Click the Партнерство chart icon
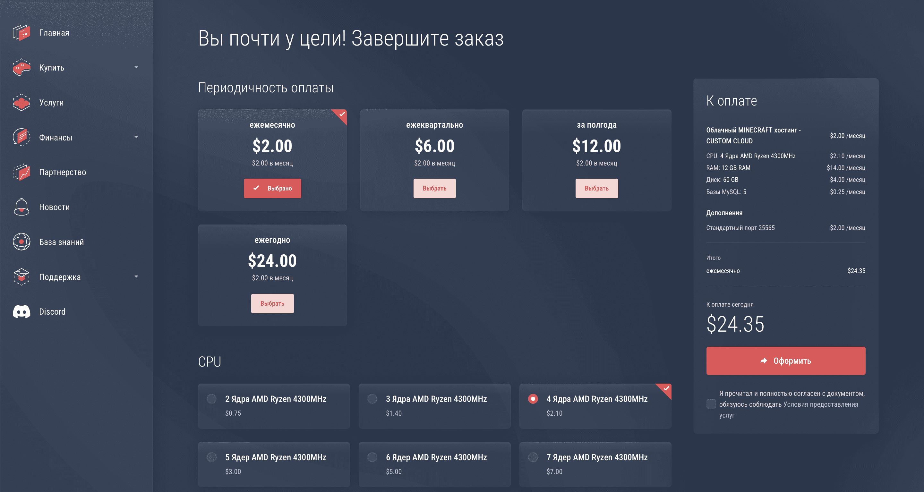Viewport: 924px width, 492px height. (21, 172)
